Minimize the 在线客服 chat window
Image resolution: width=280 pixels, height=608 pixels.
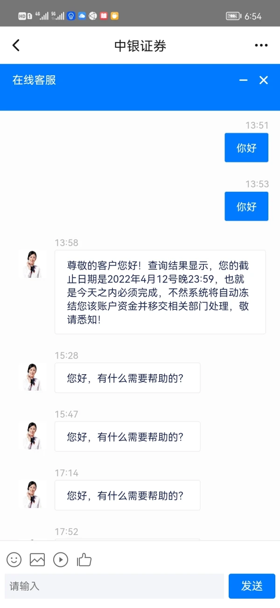pos(243,80)
